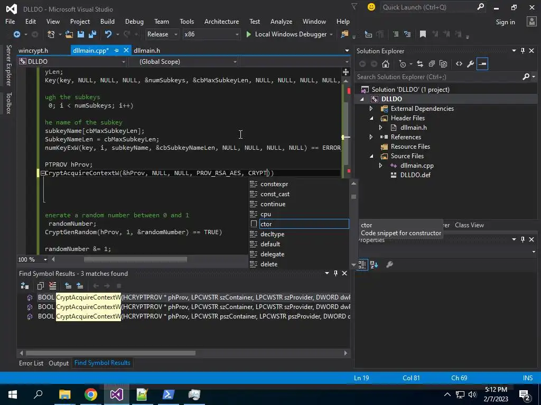Open Properties via wrench icon in Solution Explorer
Viewport: 541px width, 405px height.
(470, 64)
